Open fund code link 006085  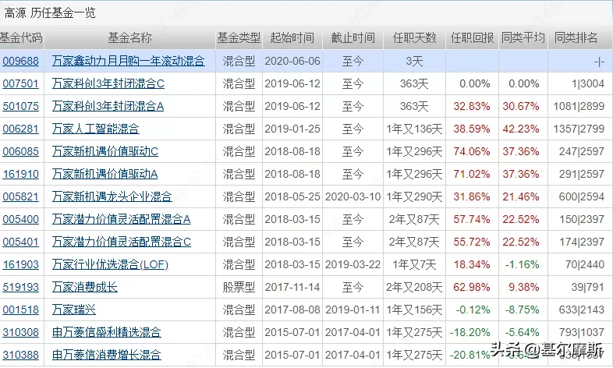pyautogui.click(x=21, y=151)
